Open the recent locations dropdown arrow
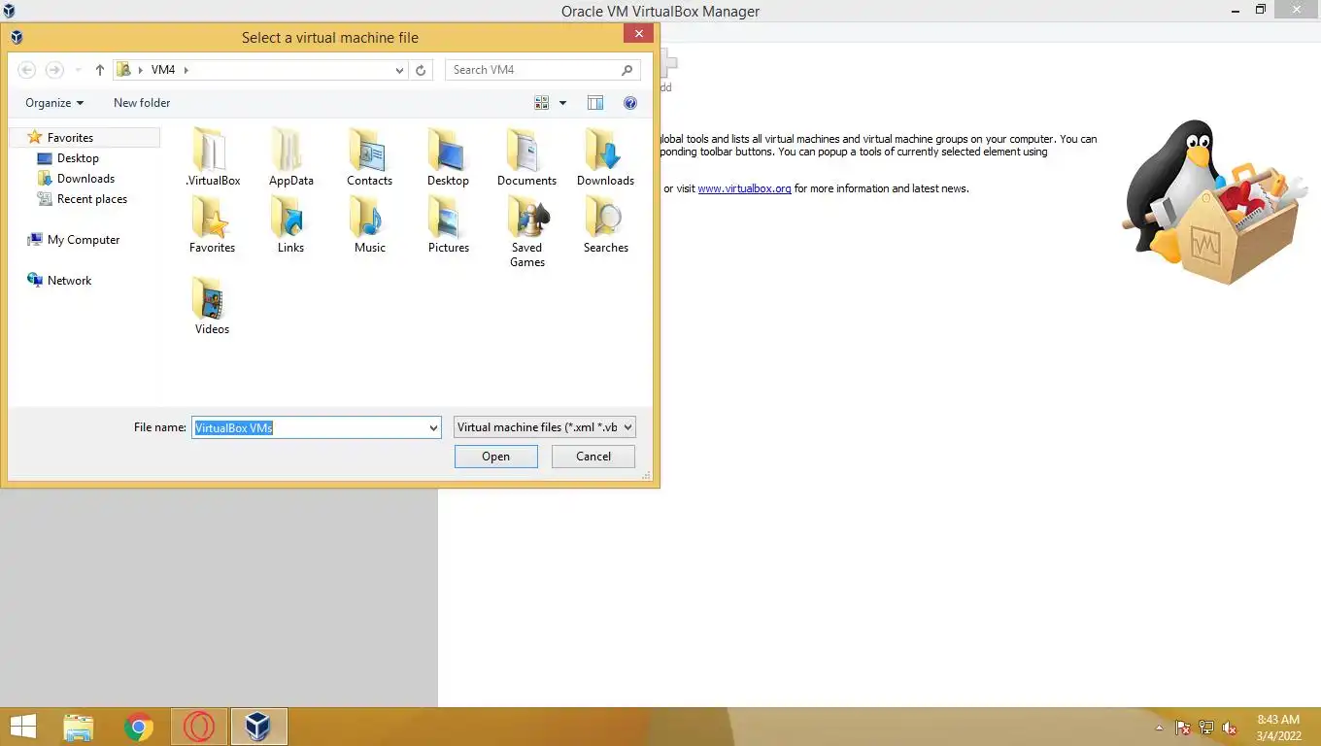1321x746 pixels. (x=77, y=70)
